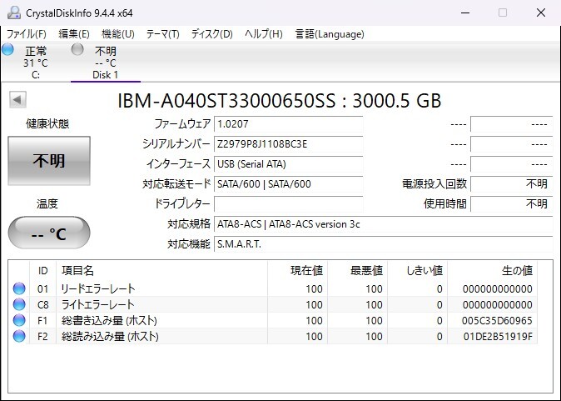
Task: Click status orb of row F1 総書き込み量
Action: 19,320
